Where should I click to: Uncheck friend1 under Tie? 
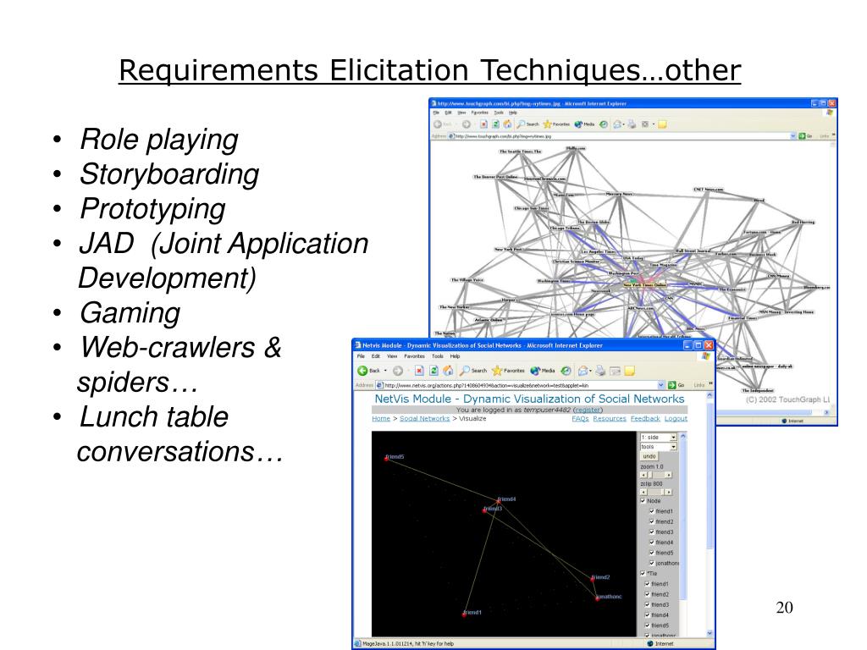click(x=647, y=584)
